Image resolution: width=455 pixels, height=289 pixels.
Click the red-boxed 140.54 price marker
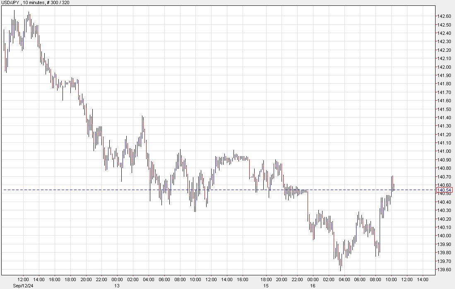(x=444, y=190)
